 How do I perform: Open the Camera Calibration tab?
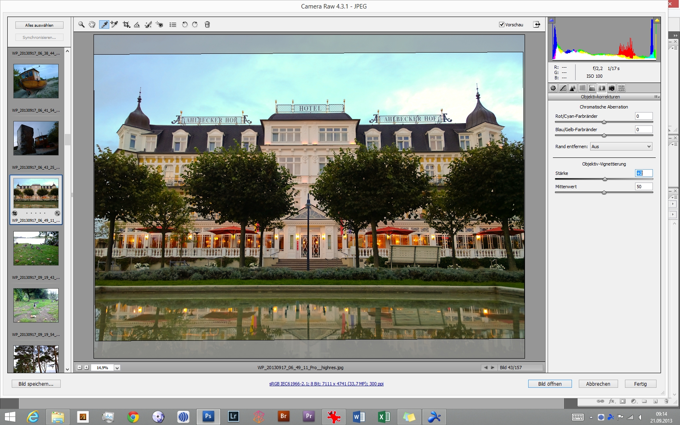click(612, 88)
